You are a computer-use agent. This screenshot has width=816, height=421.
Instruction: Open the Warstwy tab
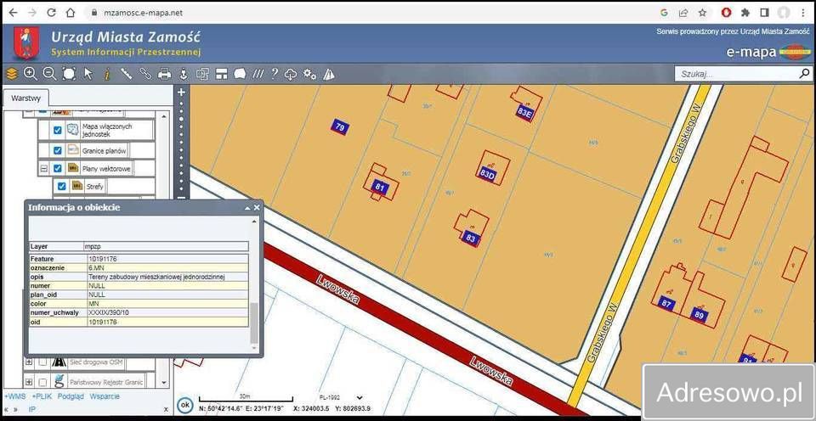[26, 98]
